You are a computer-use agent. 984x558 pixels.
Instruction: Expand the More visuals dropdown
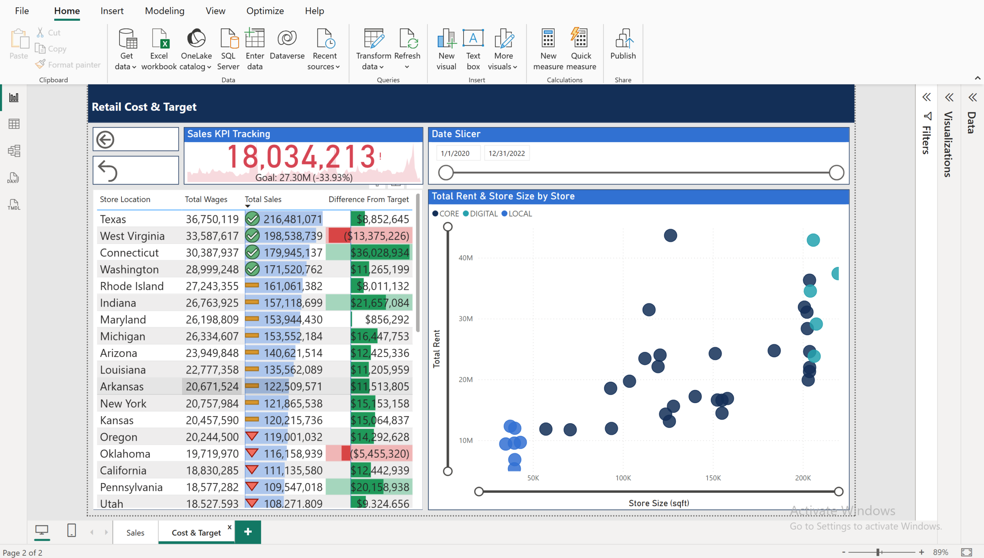(503, 49)
